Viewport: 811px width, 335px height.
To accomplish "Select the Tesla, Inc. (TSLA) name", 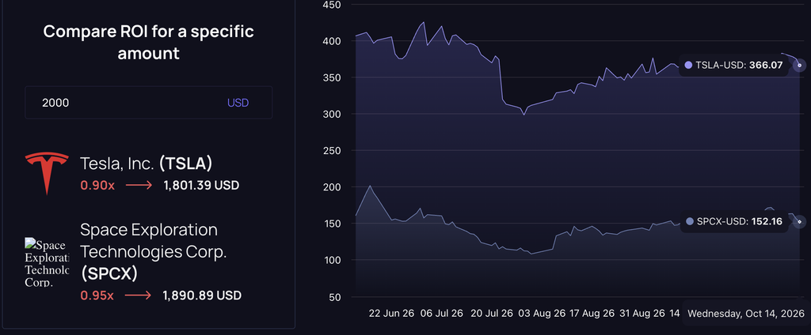I will (x=147, y=164).
